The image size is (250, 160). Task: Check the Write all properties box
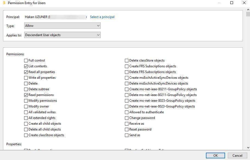[x=26, y=78]
